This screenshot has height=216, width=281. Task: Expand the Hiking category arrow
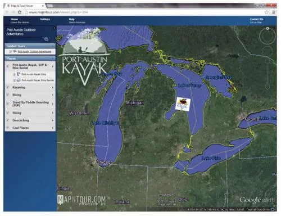click(x=53, y=113)
